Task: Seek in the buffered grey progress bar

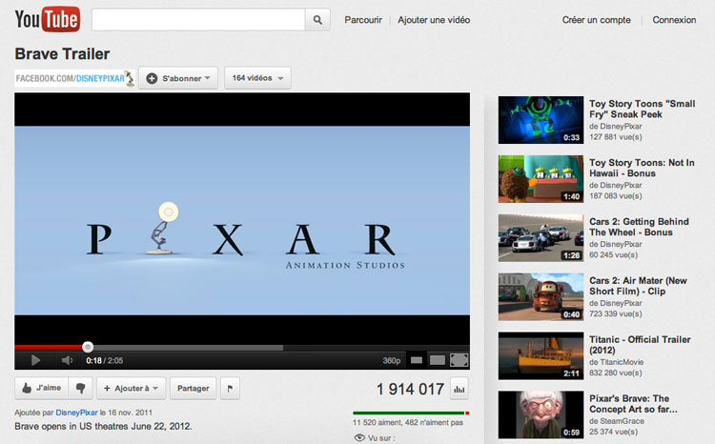Action: [x=188, y=348]
